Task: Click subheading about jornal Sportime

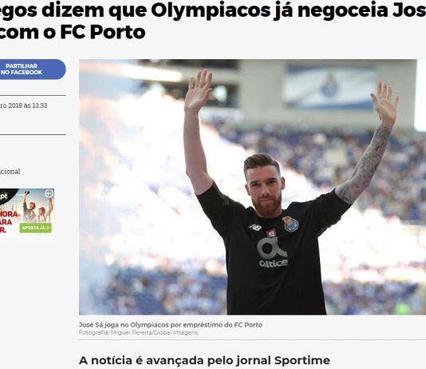Action: [204, 360]
